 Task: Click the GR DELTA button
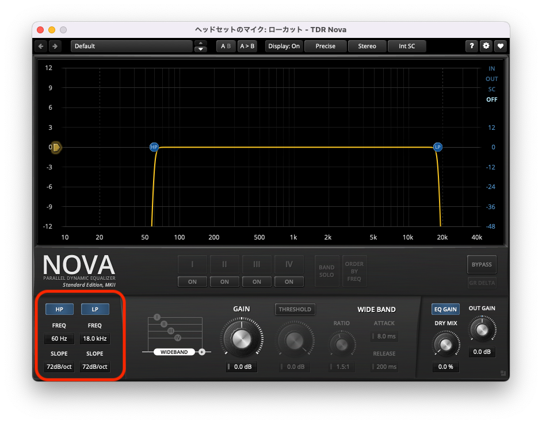pos(482,283)
